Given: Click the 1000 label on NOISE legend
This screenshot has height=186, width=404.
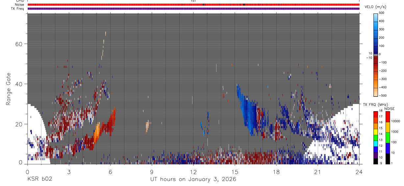Looking at the screenshot, I should 395,132.
